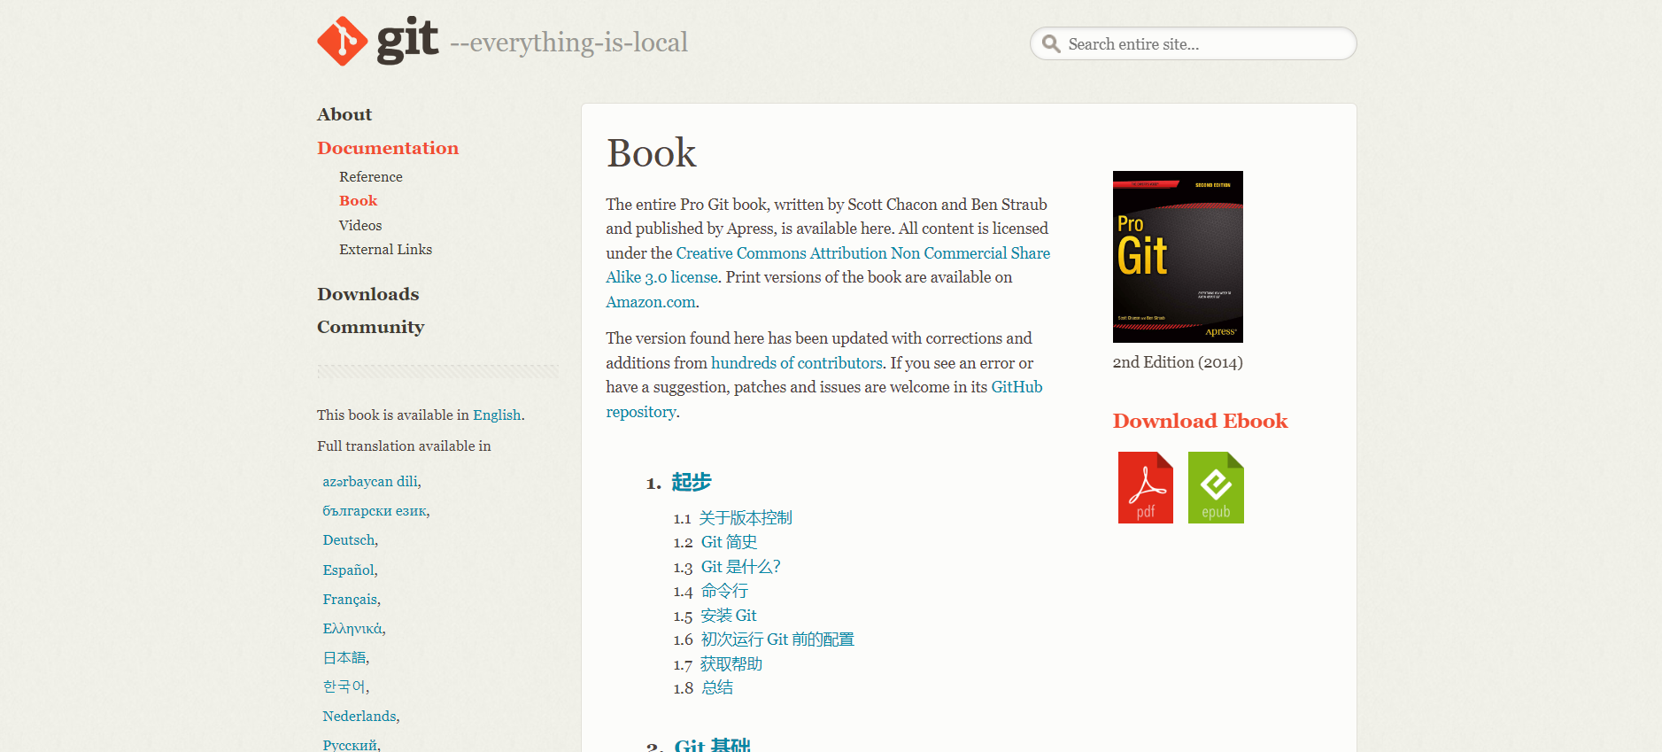Open Videos in the sidebar
This screenshot has width=1662, height=752.
360,226
